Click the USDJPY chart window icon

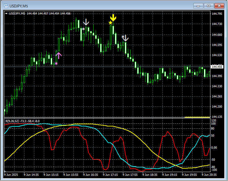pyautogui.click(x=6, y=6)
